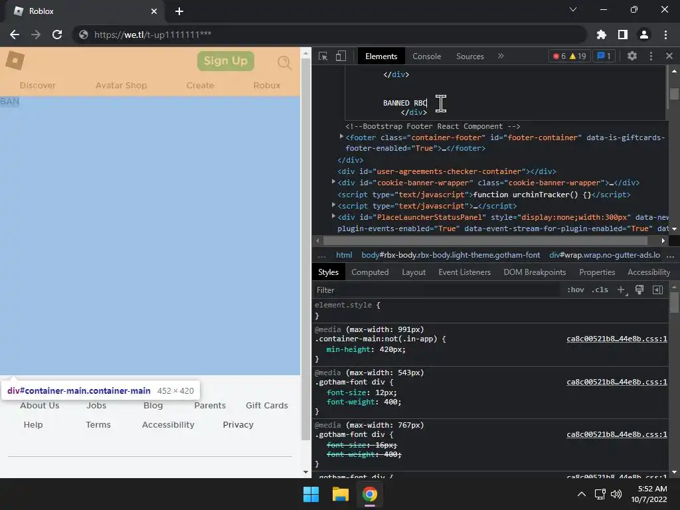This screenshot has height=510, width=680.
Task: Open the Windows Start menu
Action: [311, 494]
